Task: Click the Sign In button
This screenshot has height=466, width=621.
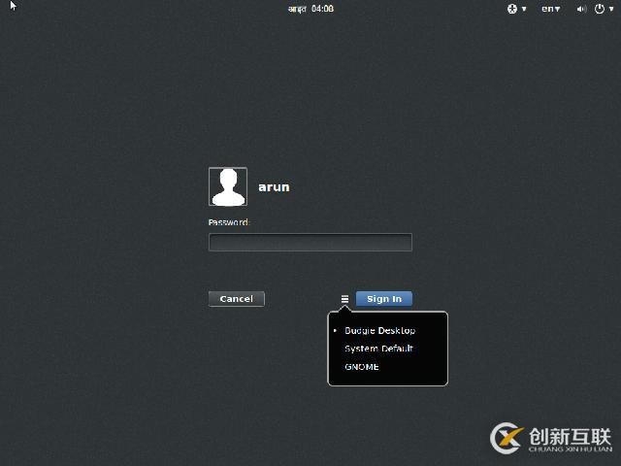Action: pyautogui.click(x=384, y=299)
